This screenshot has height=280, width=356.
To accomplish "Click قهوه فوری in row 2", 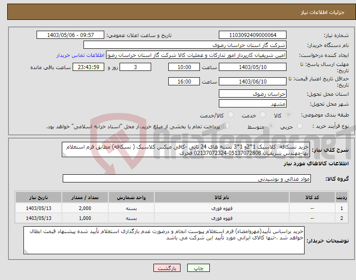I will [222, 218].
